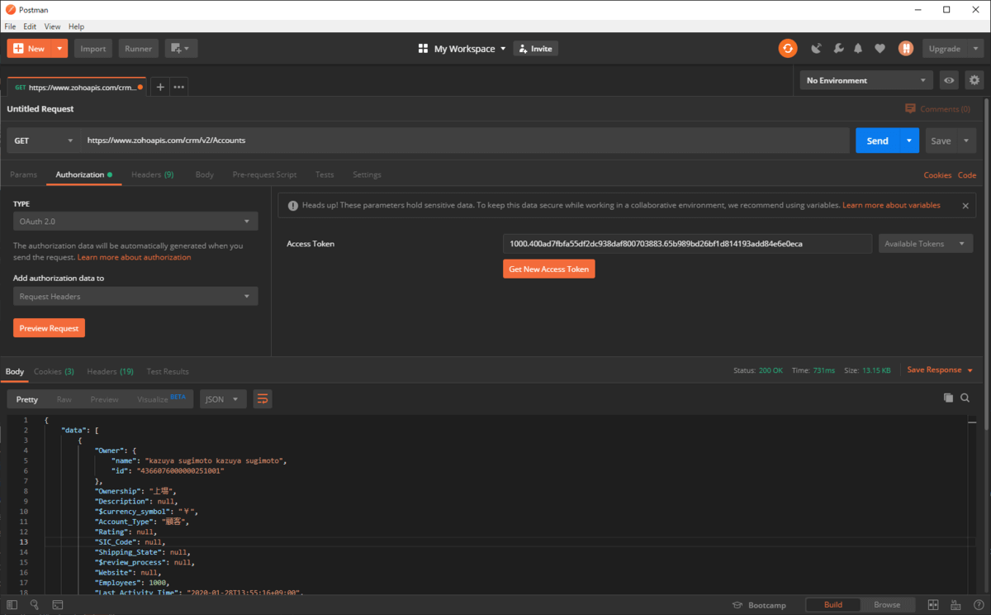991x615 pixels.
Task: Copy the response body to clipboard
Action: [x=948, y=398]
